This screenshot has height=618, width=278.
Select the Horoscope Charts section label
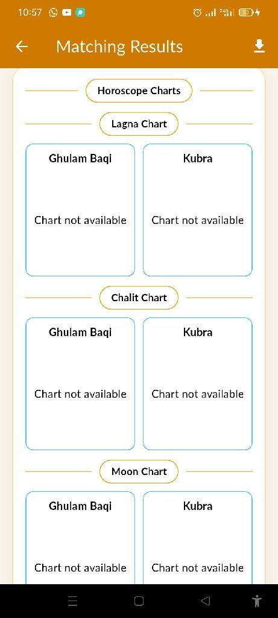[x=139, y=91]
